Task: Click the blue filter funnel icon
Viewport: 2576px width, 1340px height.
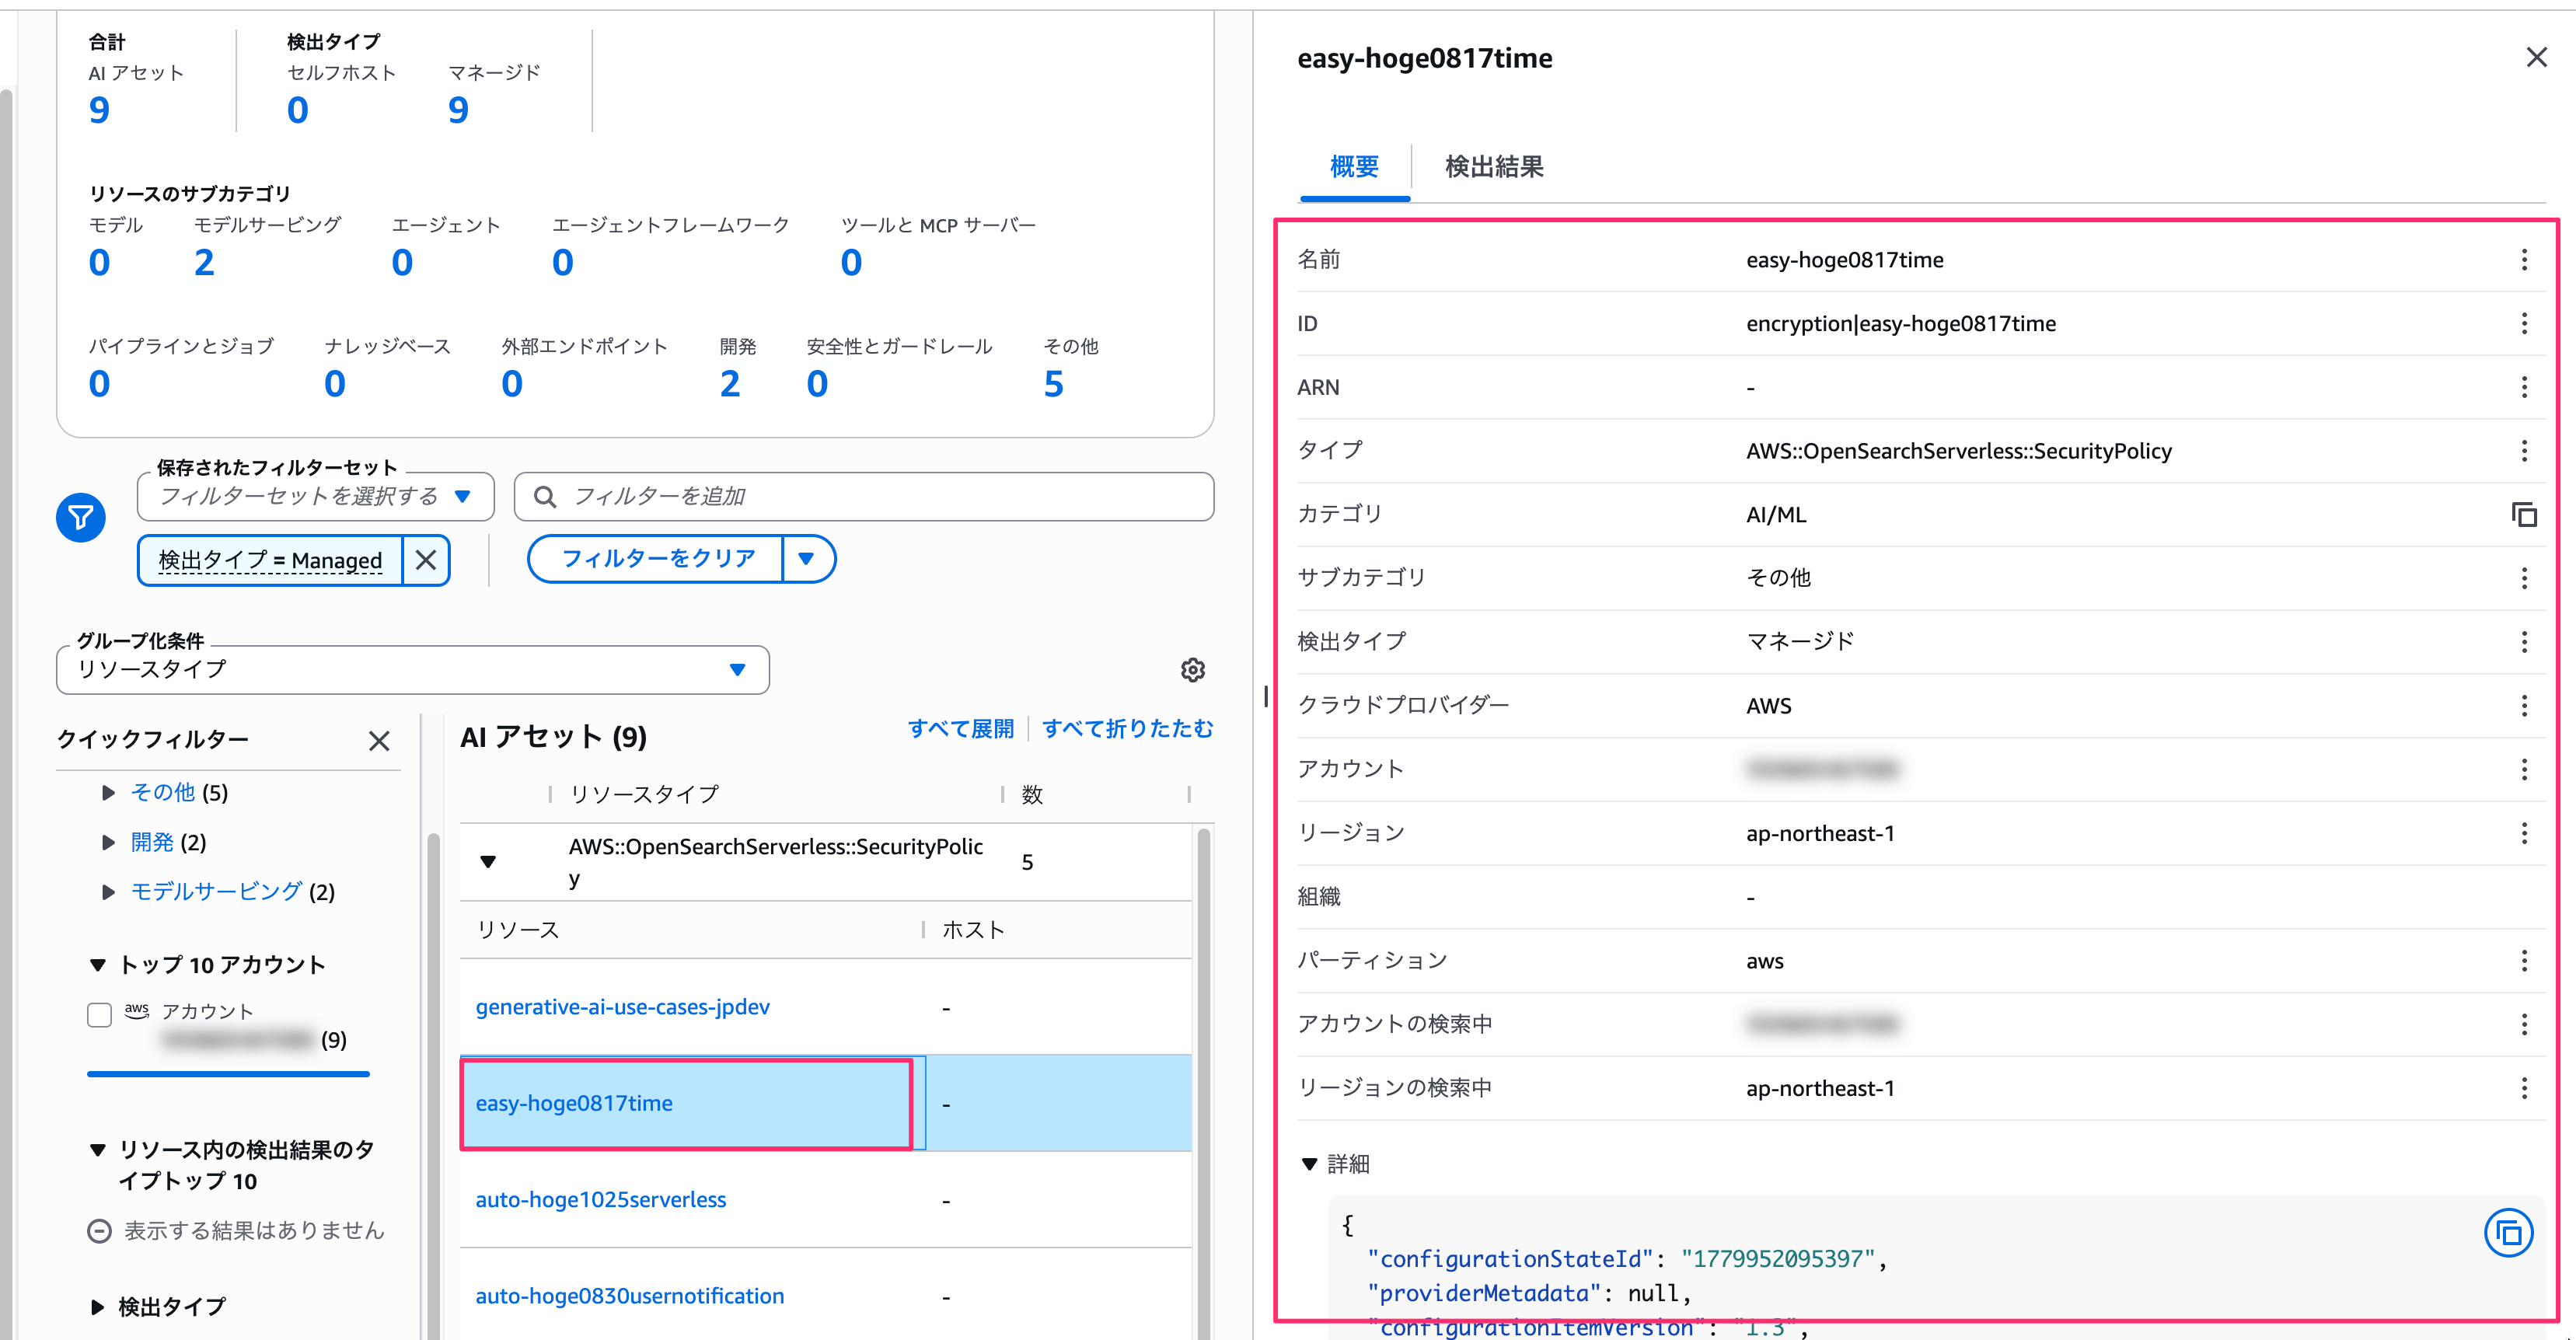Action: (x=81, y=517)
